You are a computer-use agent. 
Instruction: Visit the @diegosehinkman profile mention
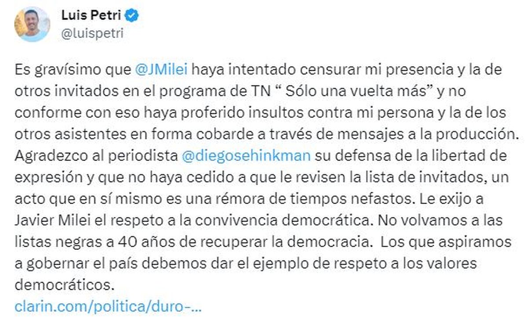click(246, 156)
